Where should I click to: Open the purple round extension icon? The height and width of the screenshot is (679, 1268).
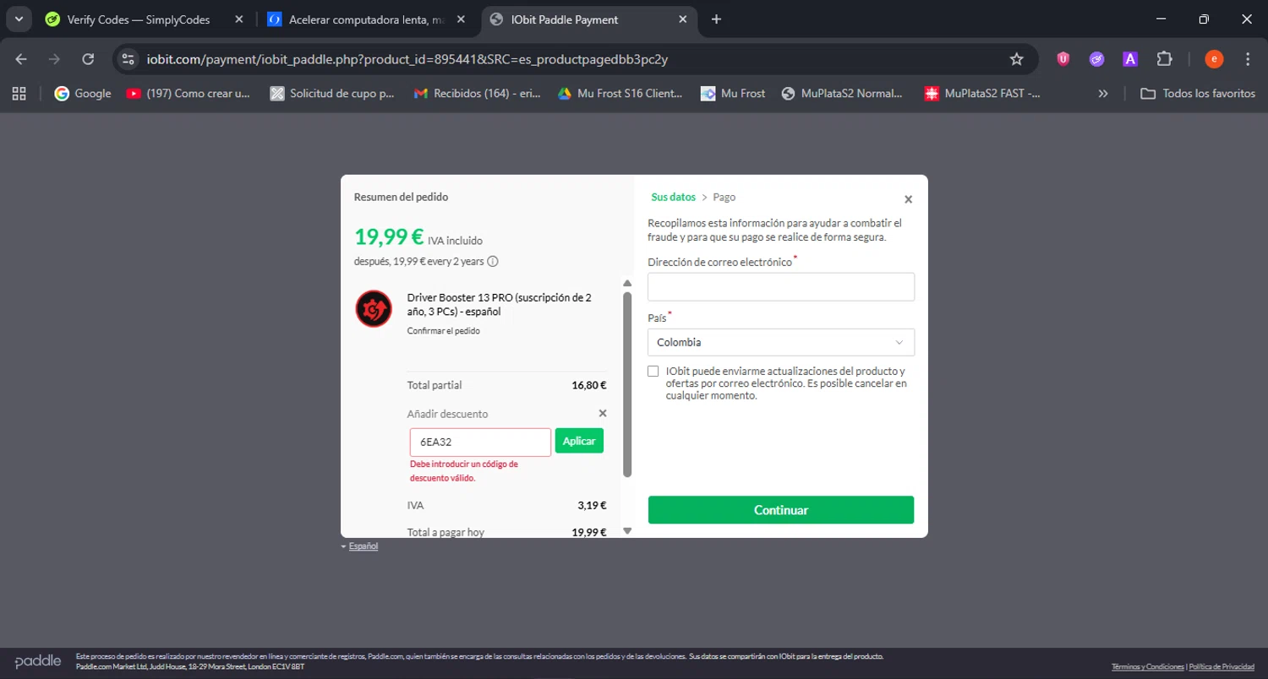(1096, 59)
